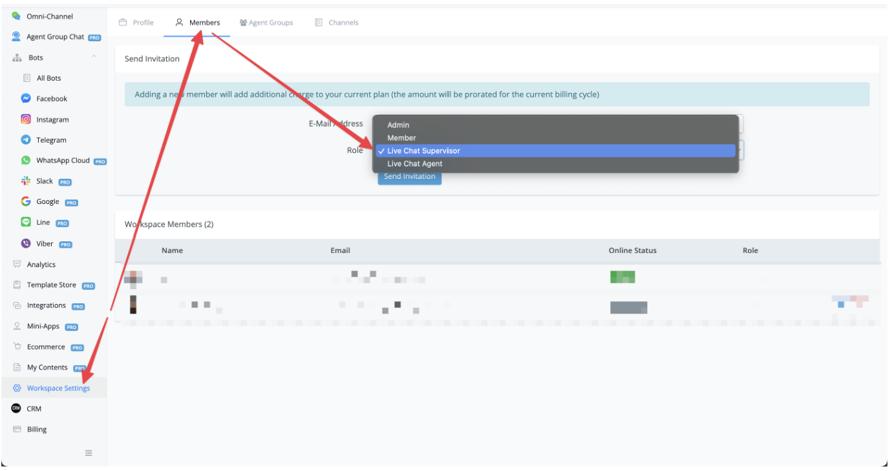Click the Send Invitation button

[409, 177]
